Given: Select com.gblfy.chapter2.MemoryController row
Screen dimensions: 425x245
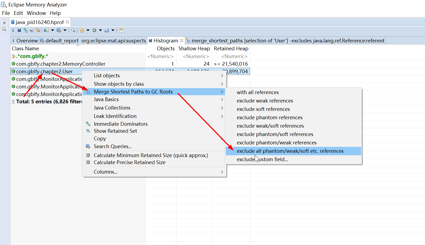Looking at the screenshot, I should coord(130,64).
